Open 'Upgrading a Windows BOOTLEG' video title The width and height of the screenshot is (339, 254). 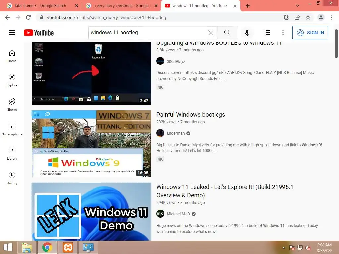(x=219, y=43)
